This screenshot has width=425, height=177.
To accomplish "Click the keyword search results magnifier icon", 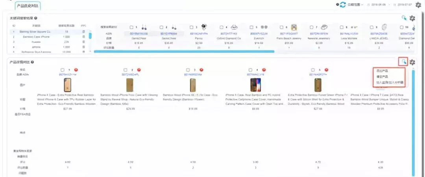I will (404, 18).
